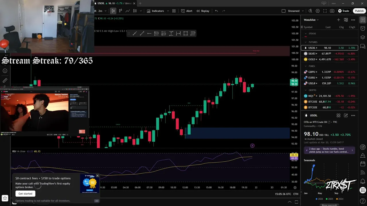Collapse the CRYPTO watchlist section

tap(306, 90)
